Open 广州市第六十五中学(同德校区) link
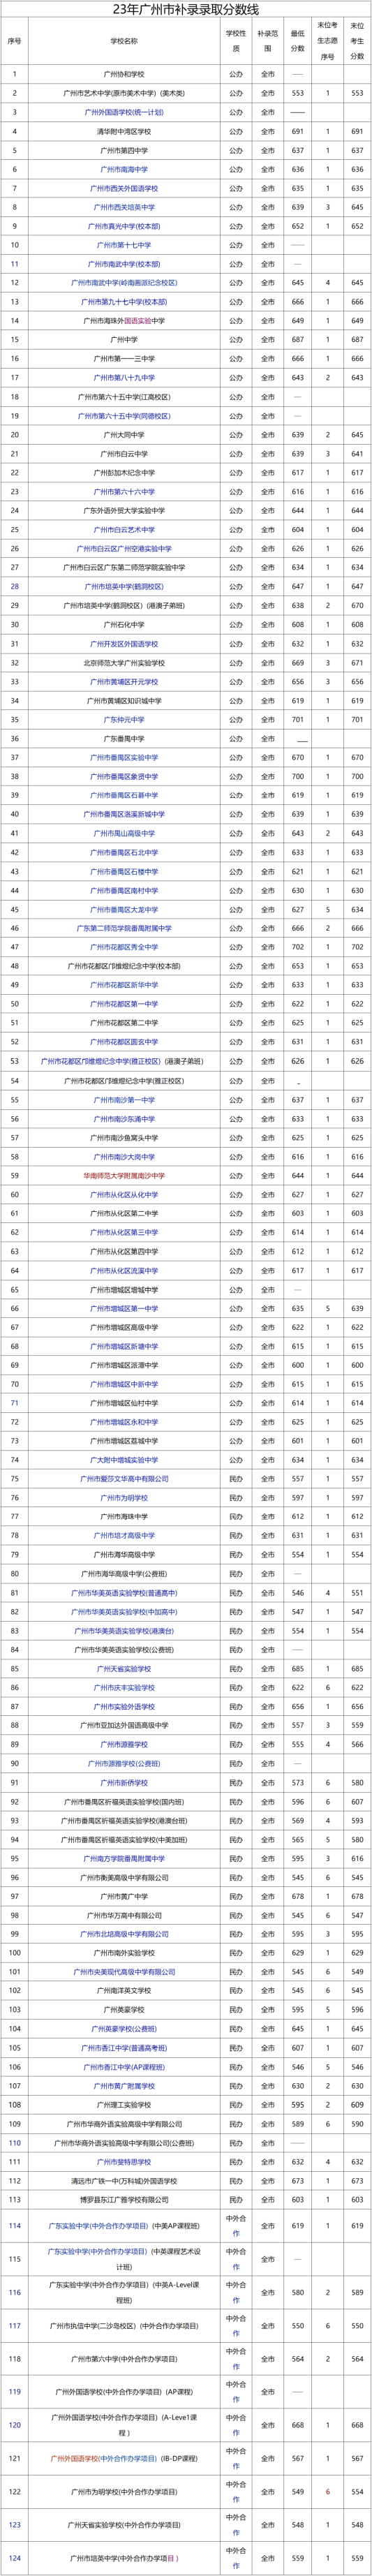Viewport: 372px width, 2576px height. [x=124, y=416]
